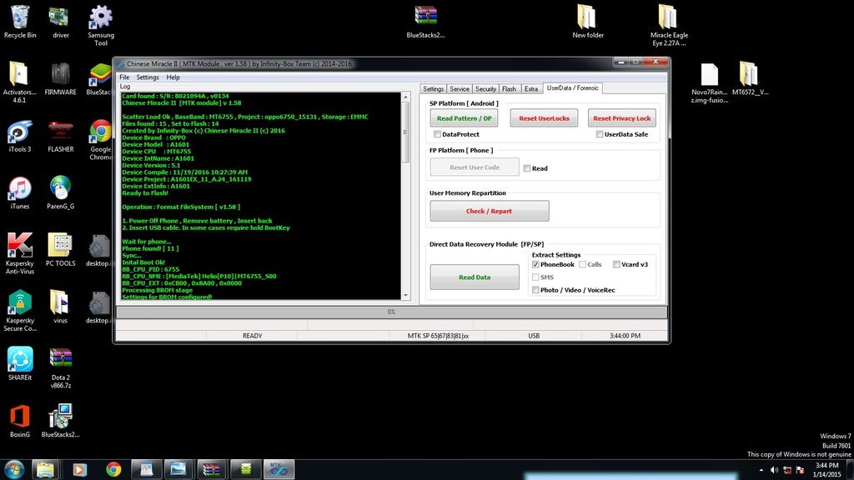
Task: Open the FLASHER desktop shortcut
Action: pos(60,132)
